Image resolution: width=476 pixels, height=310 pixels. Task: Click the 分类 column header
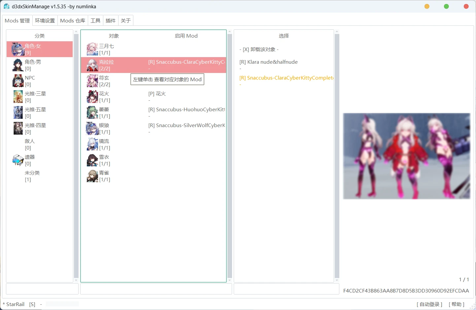(x=40, y=36)
